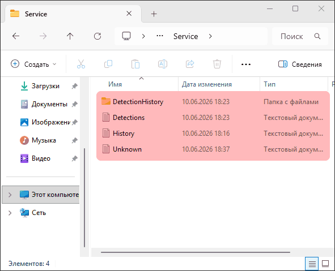This screenshot has width=335, height=271.
Task: Toggle the Сведения details pane
Action: point(300,64)
